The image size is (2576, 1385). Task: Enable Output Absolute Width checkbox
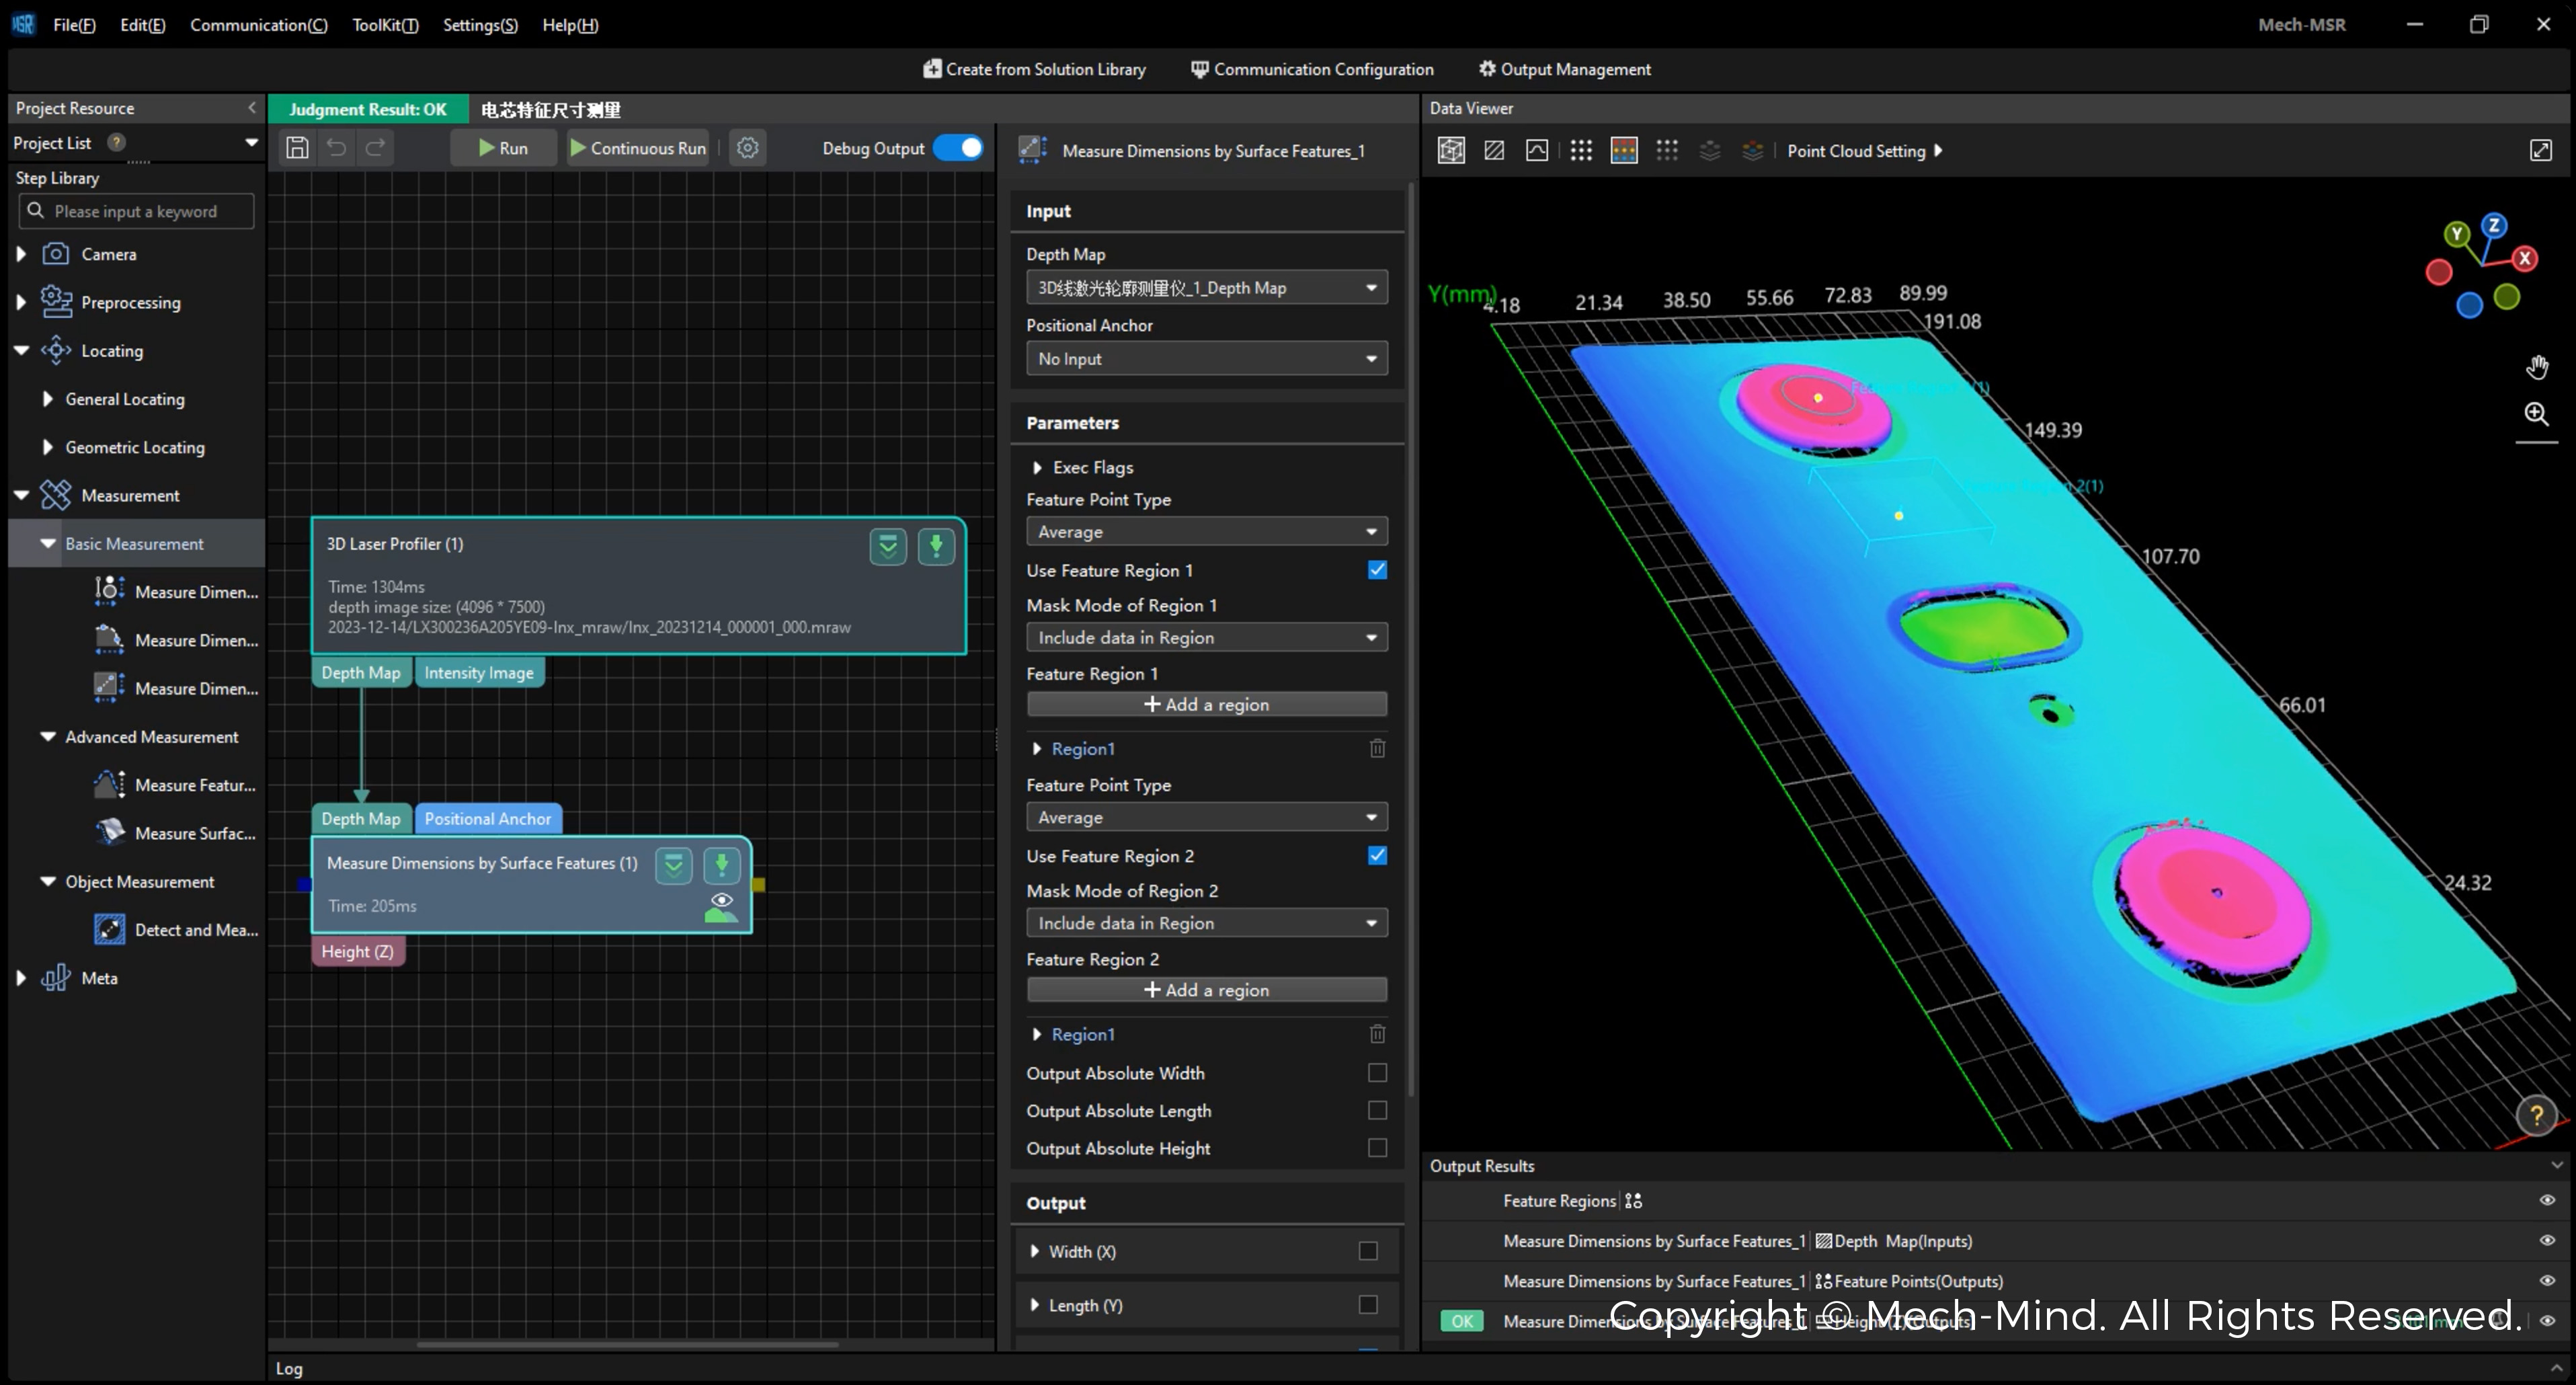[x=1377, y=1073]
